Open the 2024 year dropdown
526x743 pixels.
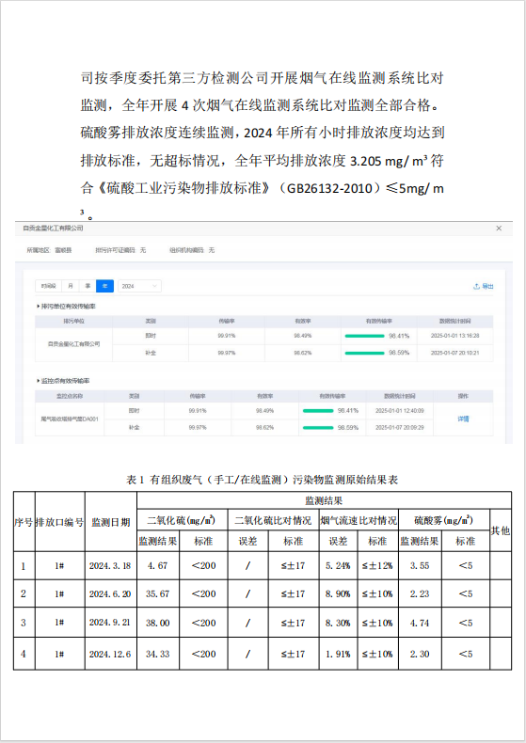pos(139,286)
